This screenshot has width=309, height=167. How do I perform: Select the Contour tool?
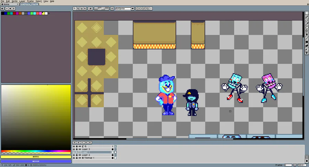tap(307, 46)
